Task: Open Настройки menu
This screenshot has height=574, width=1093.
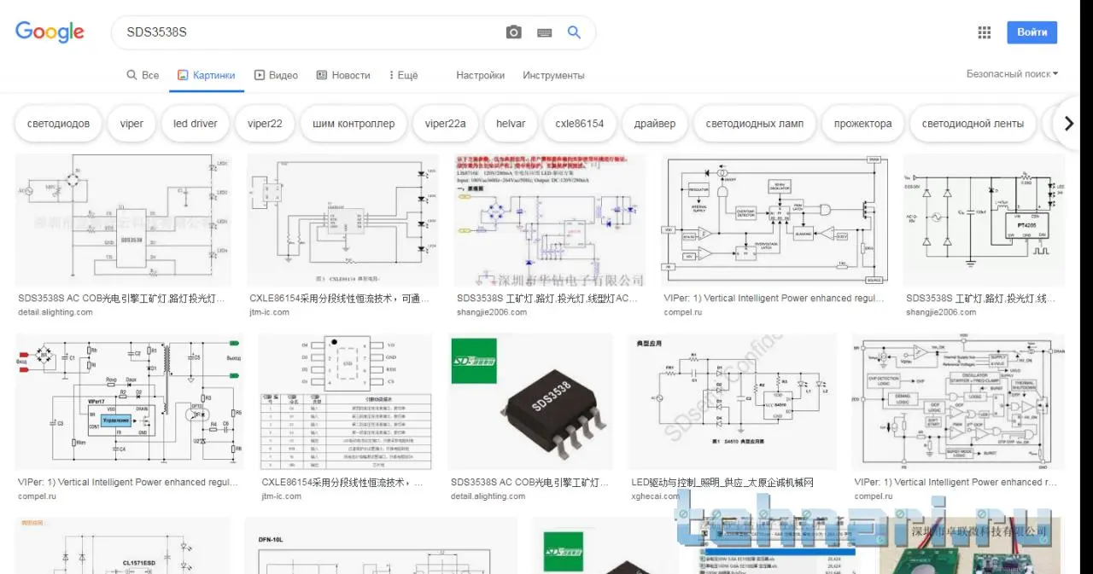Action: point(480,75)
